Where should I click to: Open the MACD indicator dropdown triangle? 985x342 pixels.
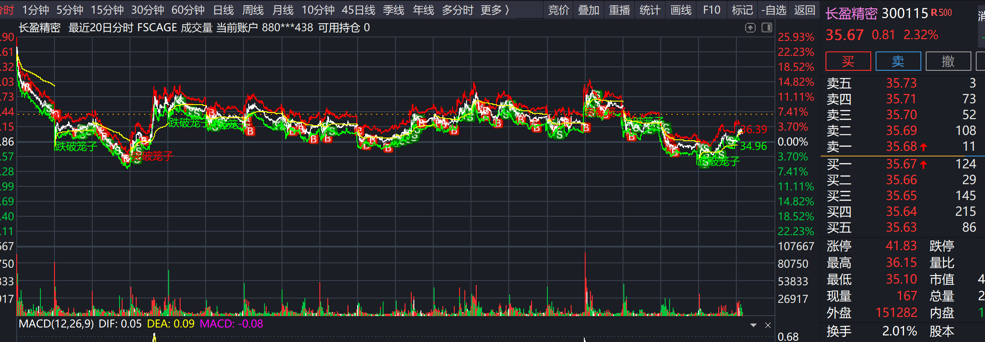point(753,325)
